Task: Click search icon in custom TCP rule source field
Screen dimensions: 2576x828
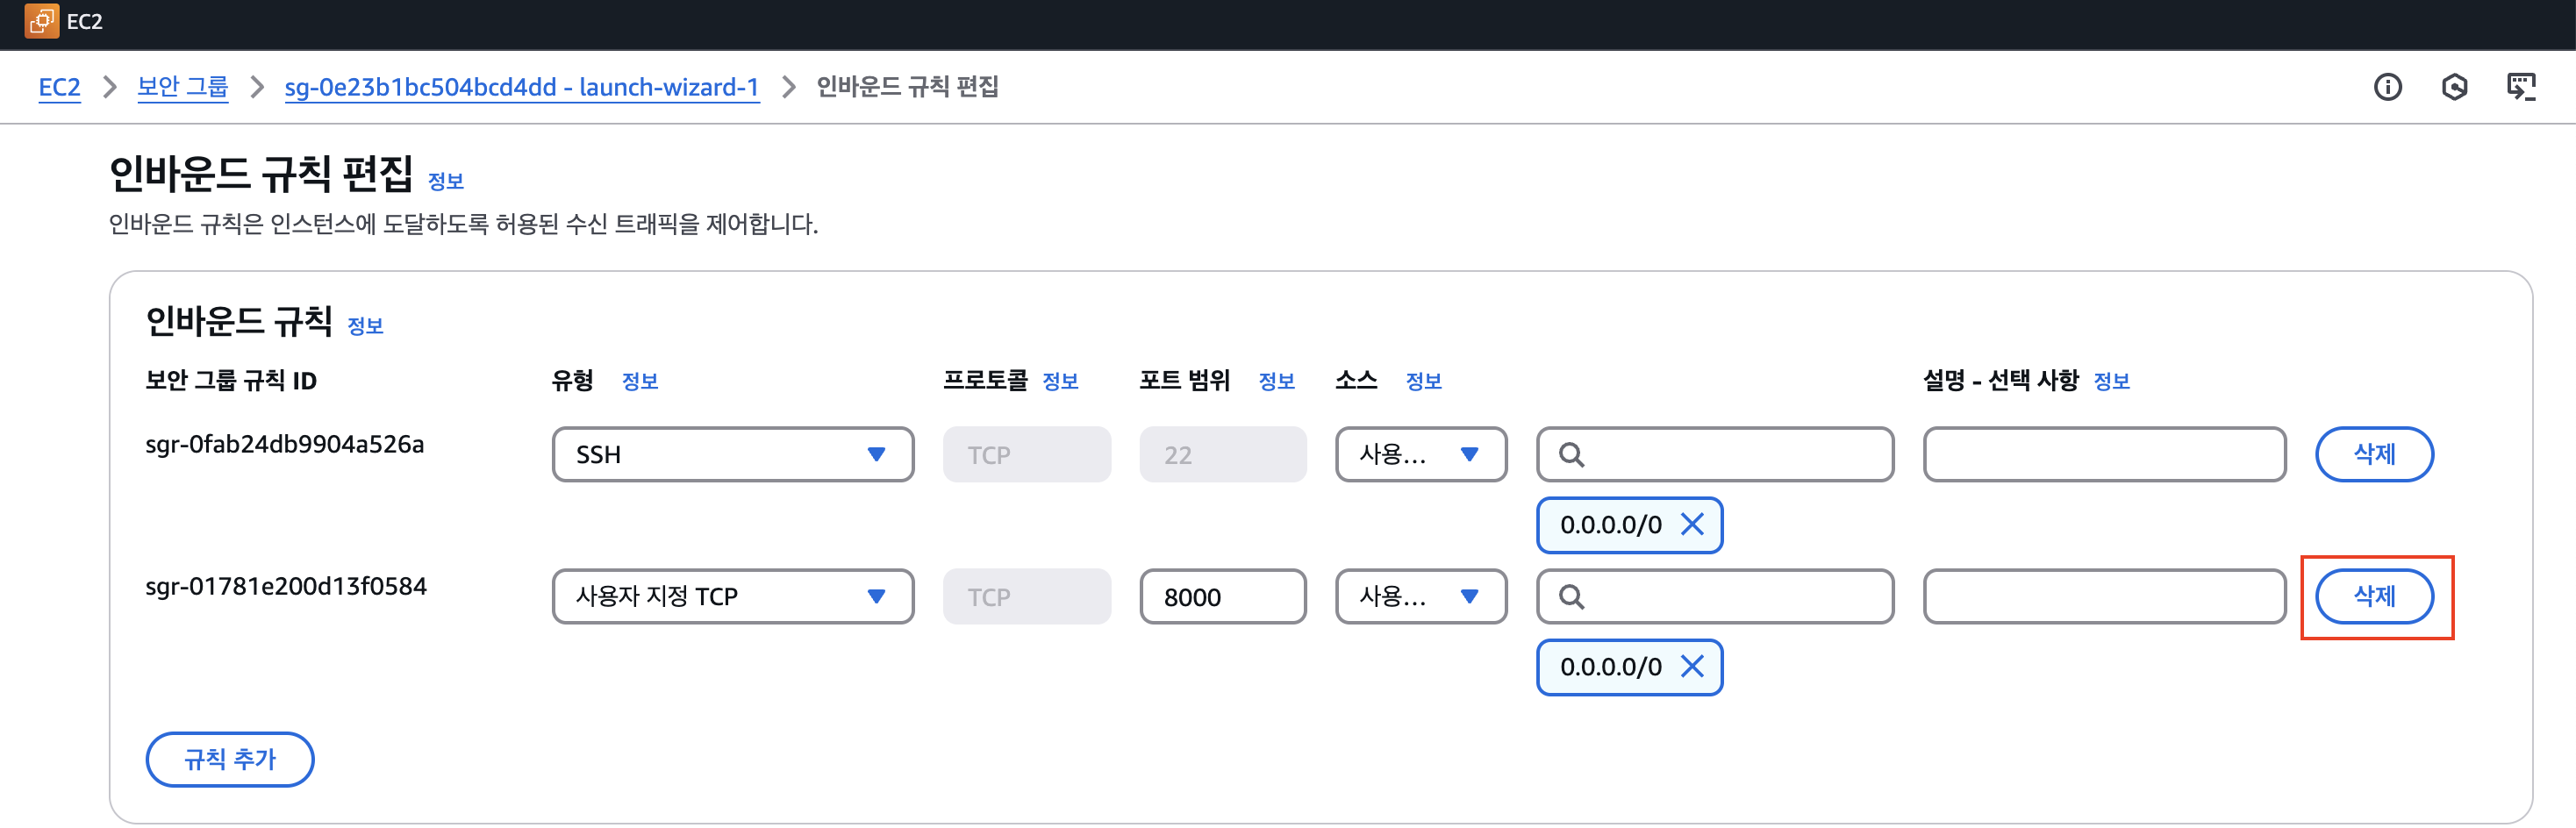Action: pos(1571,597)
